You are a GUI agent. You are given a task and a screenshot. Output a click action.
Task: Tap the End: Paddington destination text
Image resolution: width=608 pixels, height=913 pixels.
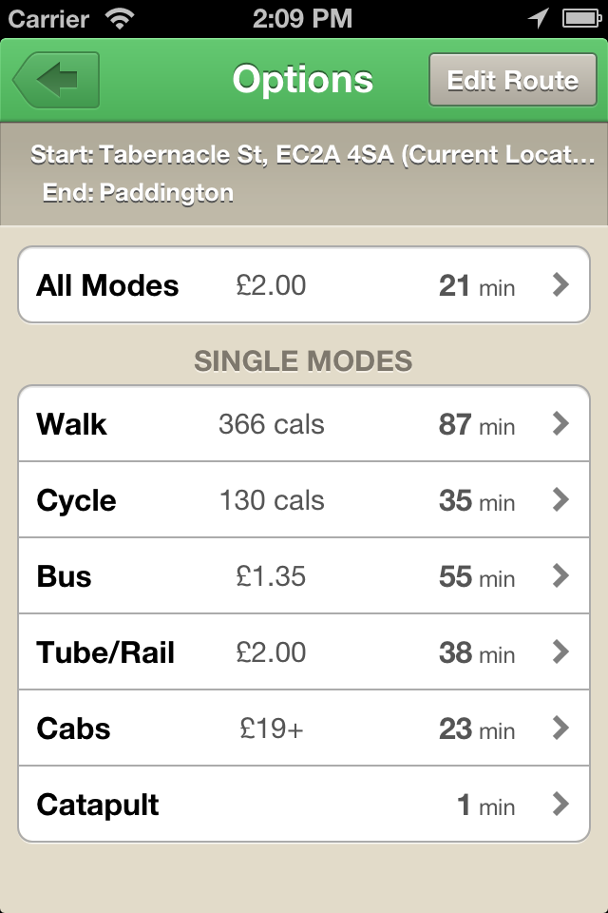(139, 193)
